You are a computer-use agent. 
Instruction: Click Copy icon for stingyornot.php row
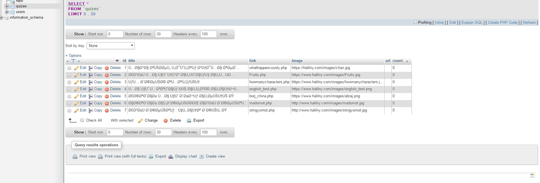click(x=90, y=110)
